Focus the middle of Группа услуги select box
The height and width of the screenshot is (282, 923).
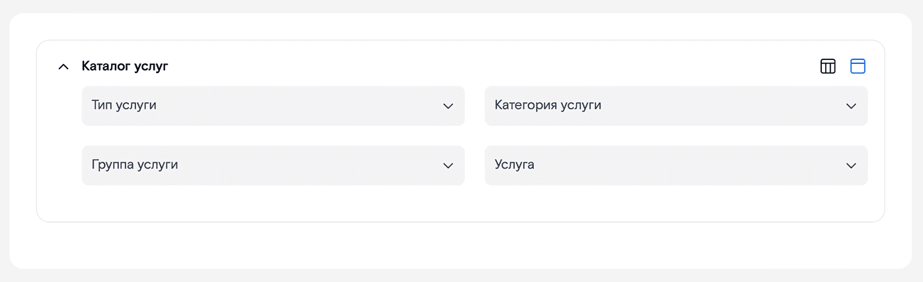coord(273,165)
